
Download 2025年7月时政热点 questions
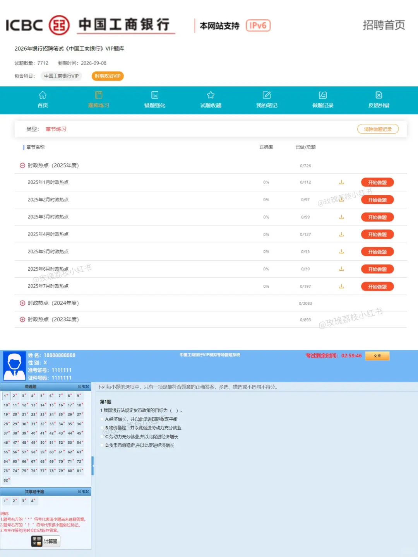341,286
